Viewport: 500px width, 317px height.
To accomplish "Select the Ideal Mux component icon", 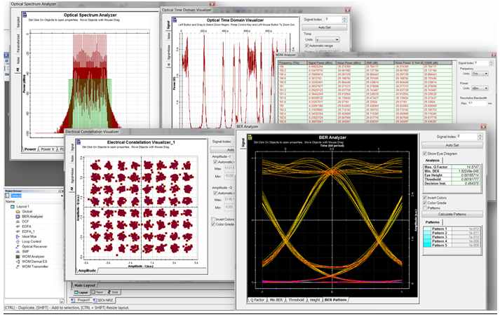I will pyautogui.click(x=18, y=236).
